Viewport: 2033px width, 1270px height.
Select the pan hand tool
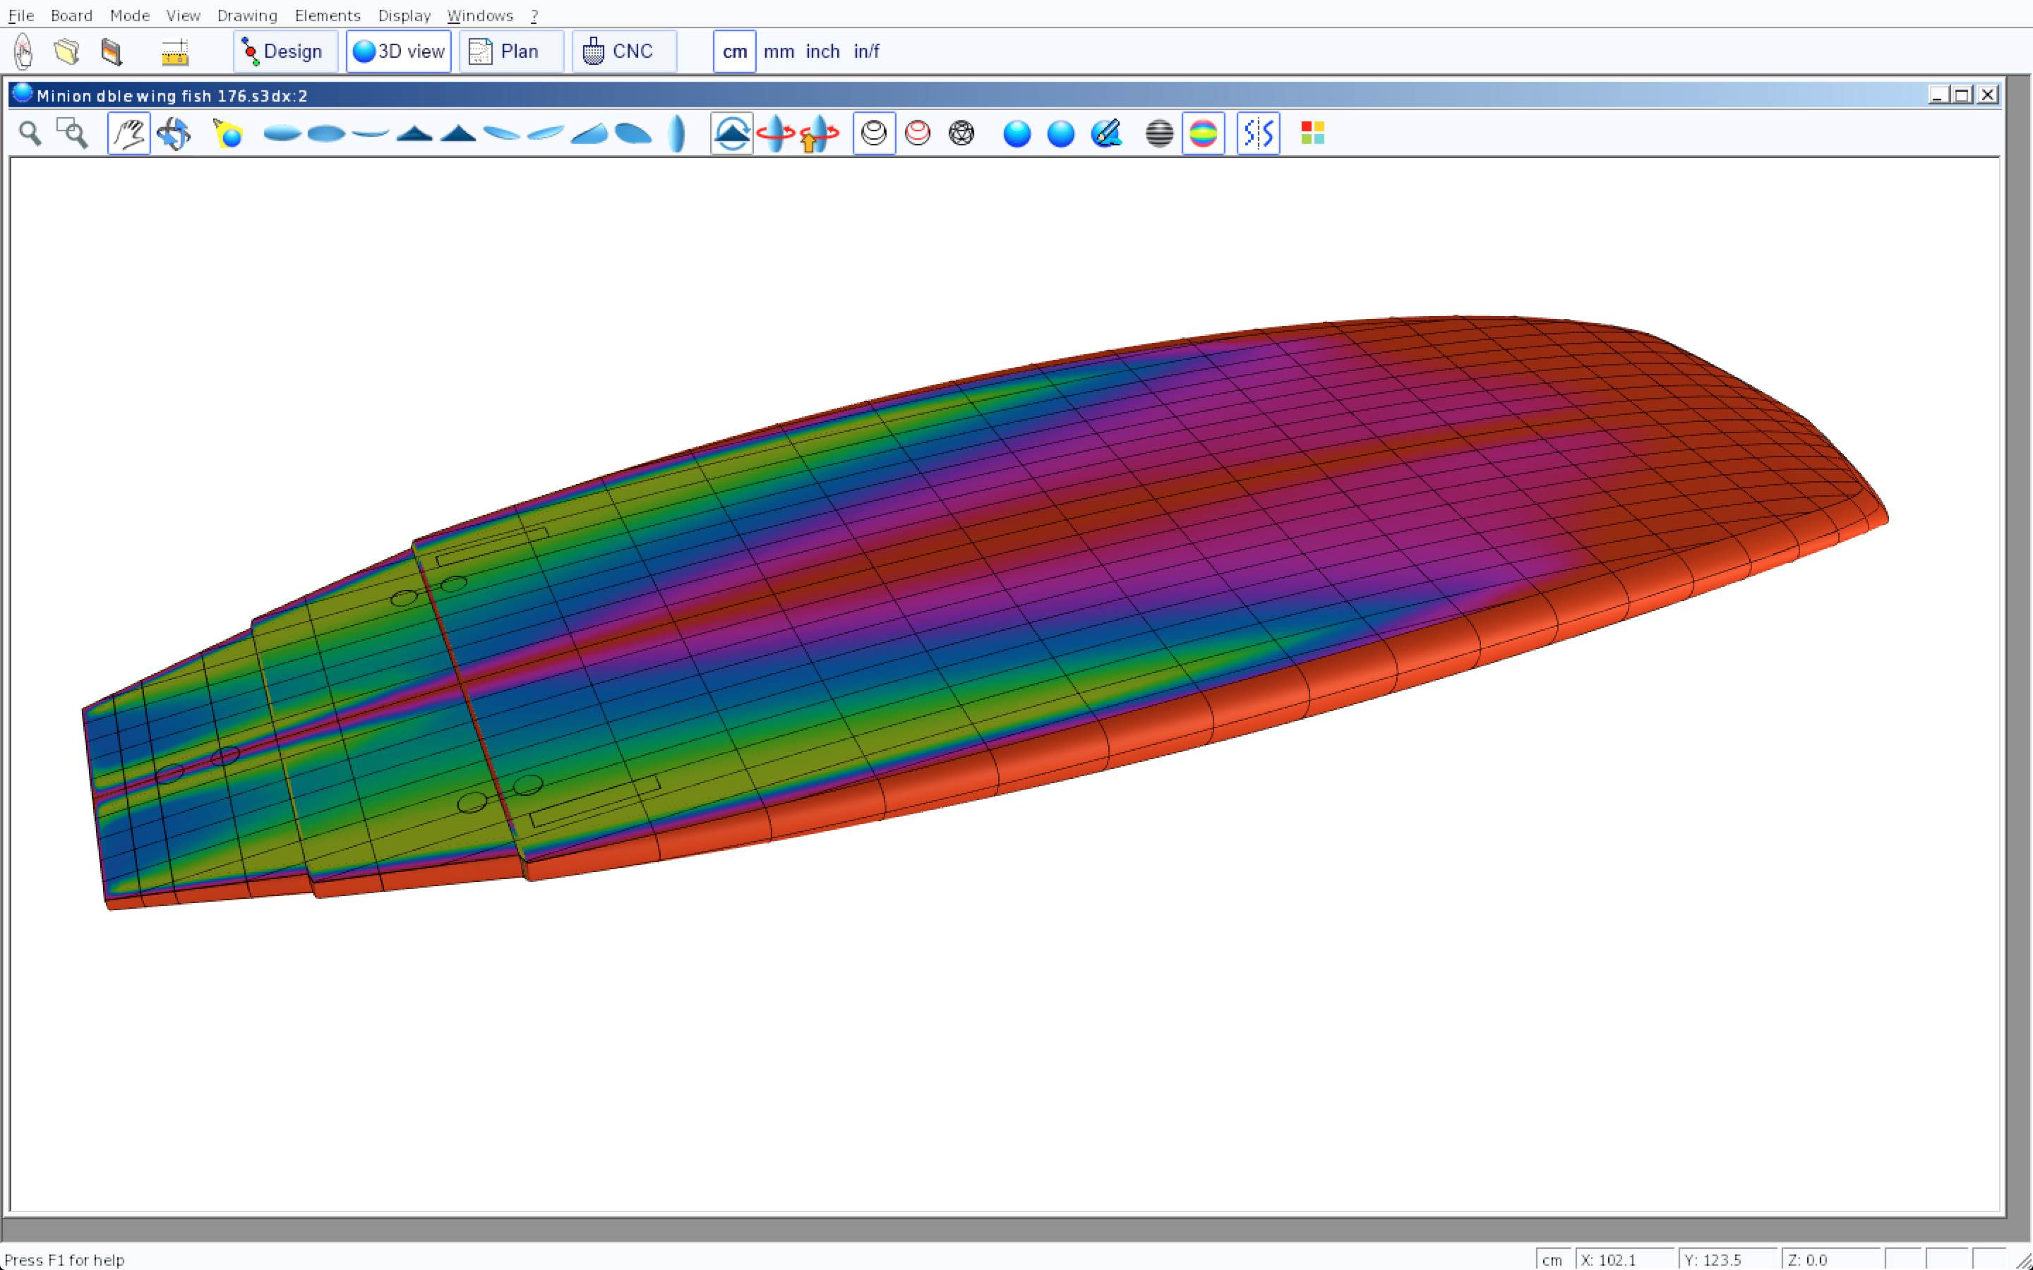(x=128, y=133)
